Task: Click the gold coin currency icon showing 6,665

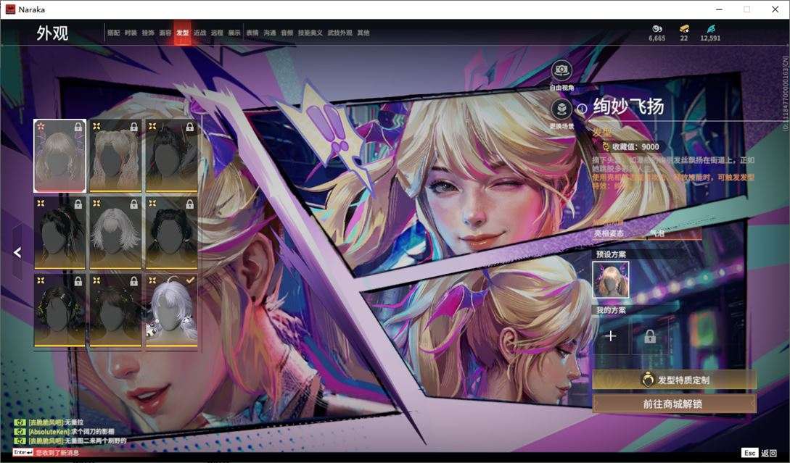Action: tap(657, 29)
